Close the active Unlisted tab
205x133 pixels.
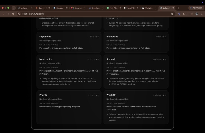tap(173, 8)
